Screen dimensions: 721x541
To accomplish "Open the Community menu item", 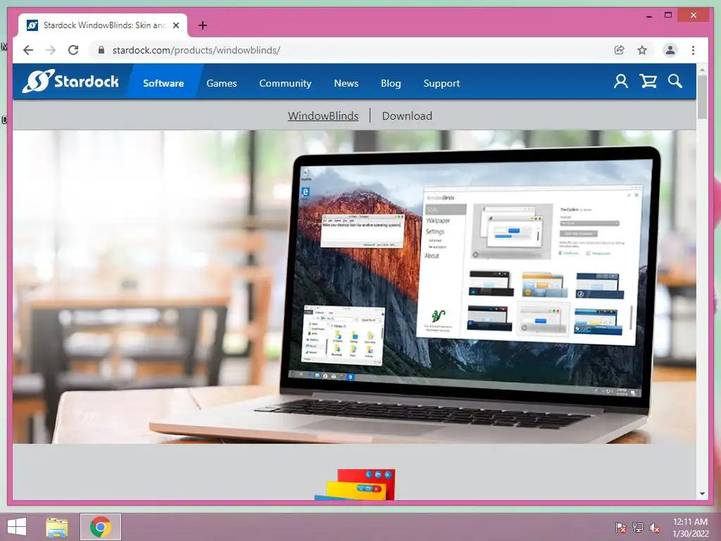I will tap(285, 83).
